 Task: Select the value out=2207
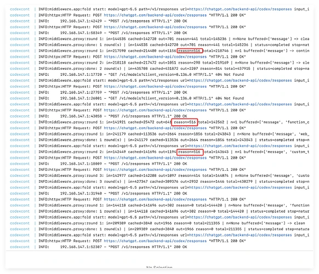[189, 69]
